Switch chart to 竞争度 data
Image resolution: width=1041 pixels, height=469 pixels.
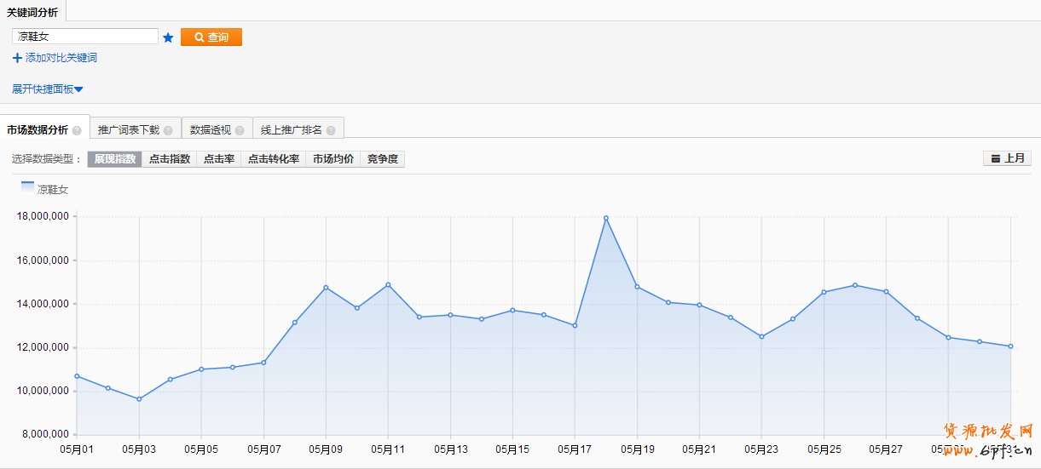click(x=383, y=159)
